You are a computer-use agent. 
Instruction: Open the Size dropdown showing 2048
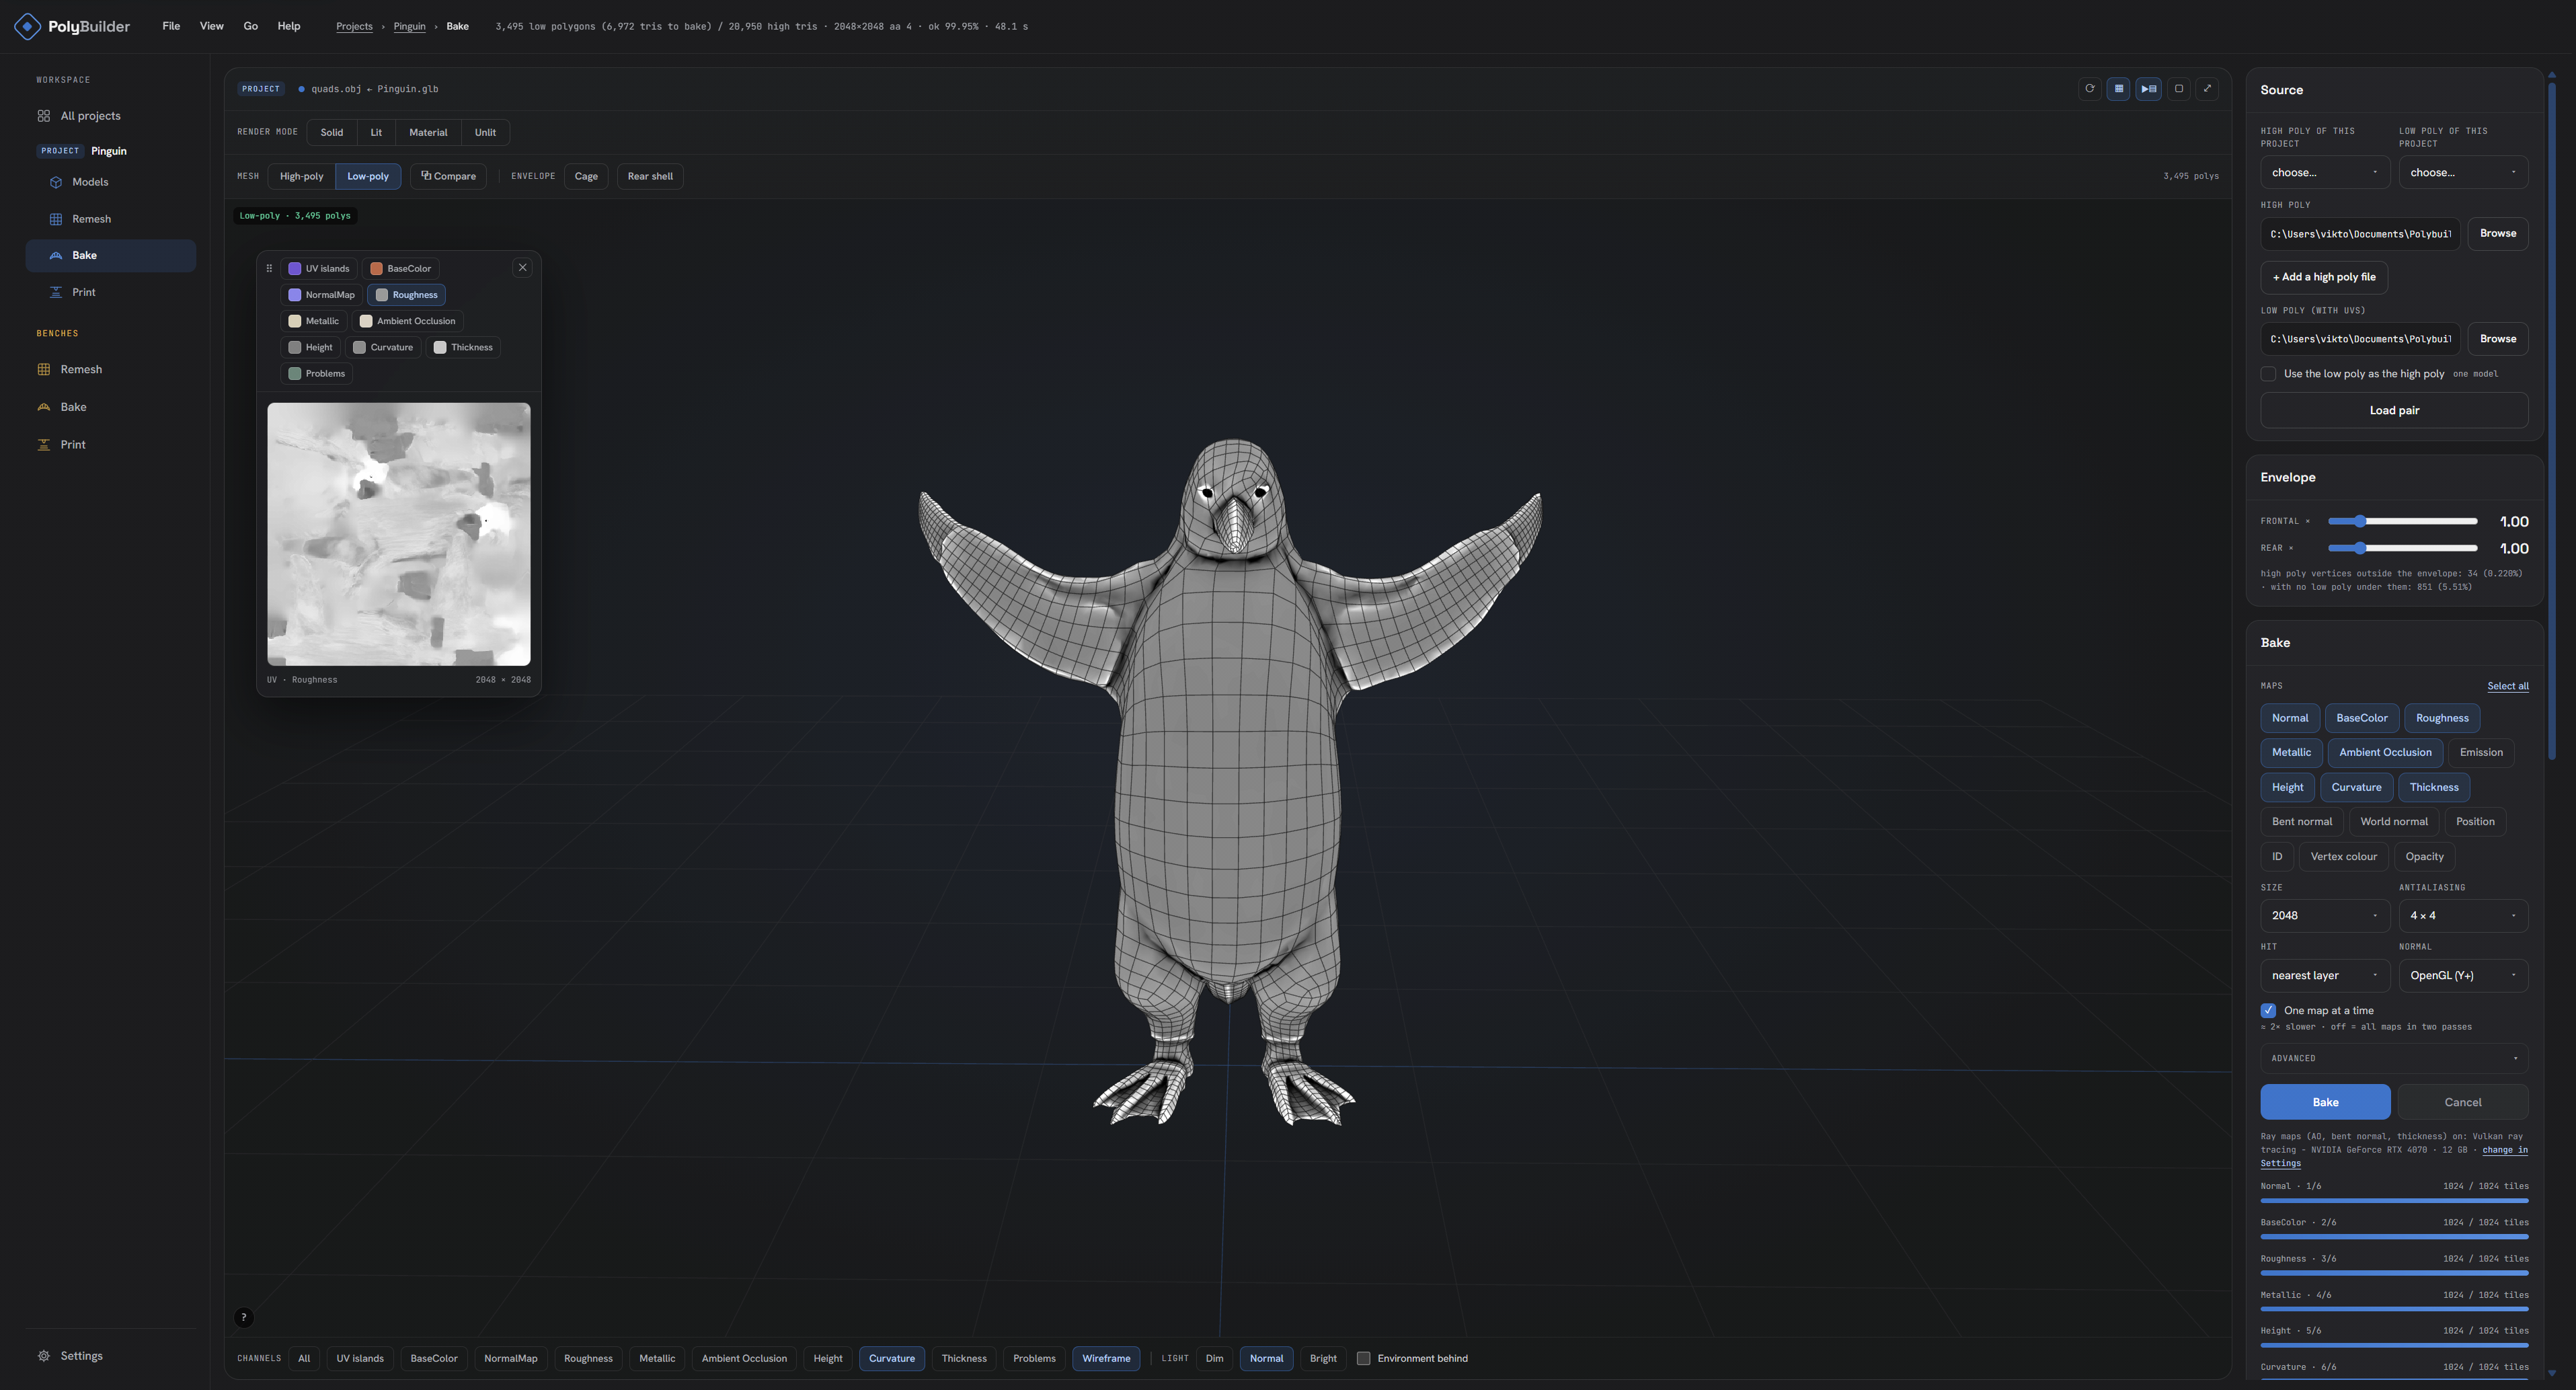pos(2325,916)
